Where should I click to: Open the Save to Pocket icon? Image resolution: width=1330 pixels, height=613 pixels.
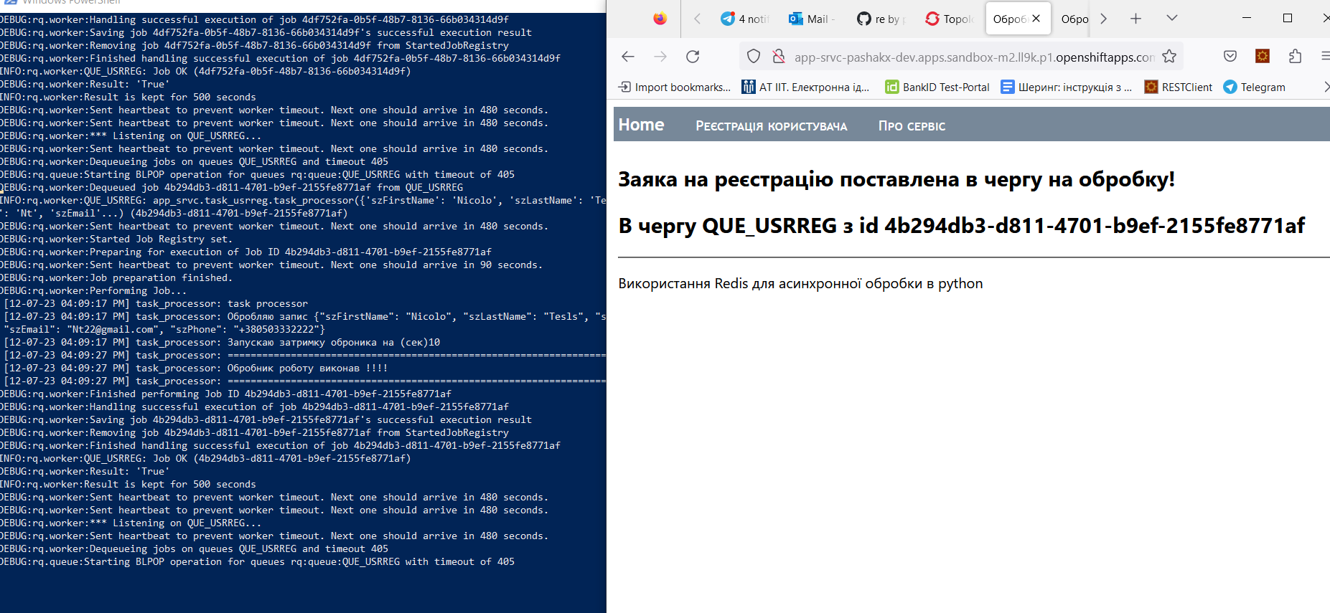click(1230, 57)
